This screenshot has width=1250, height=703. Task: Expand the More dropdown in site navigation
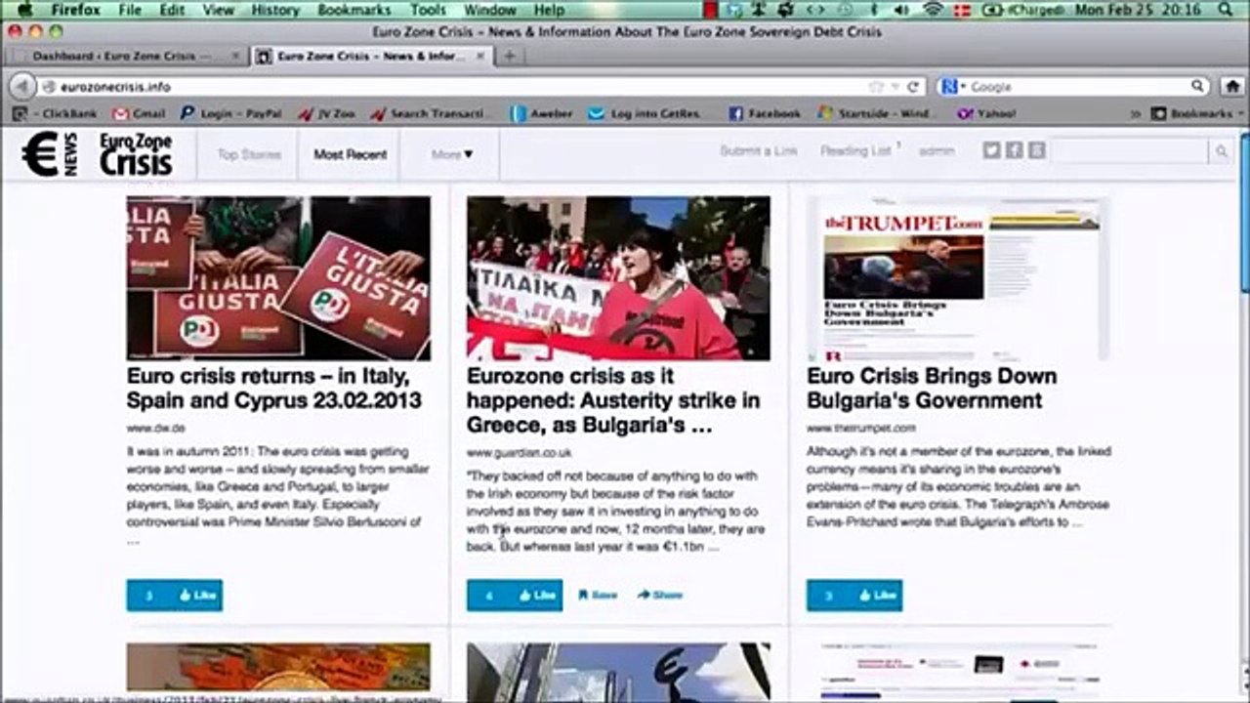451,154
